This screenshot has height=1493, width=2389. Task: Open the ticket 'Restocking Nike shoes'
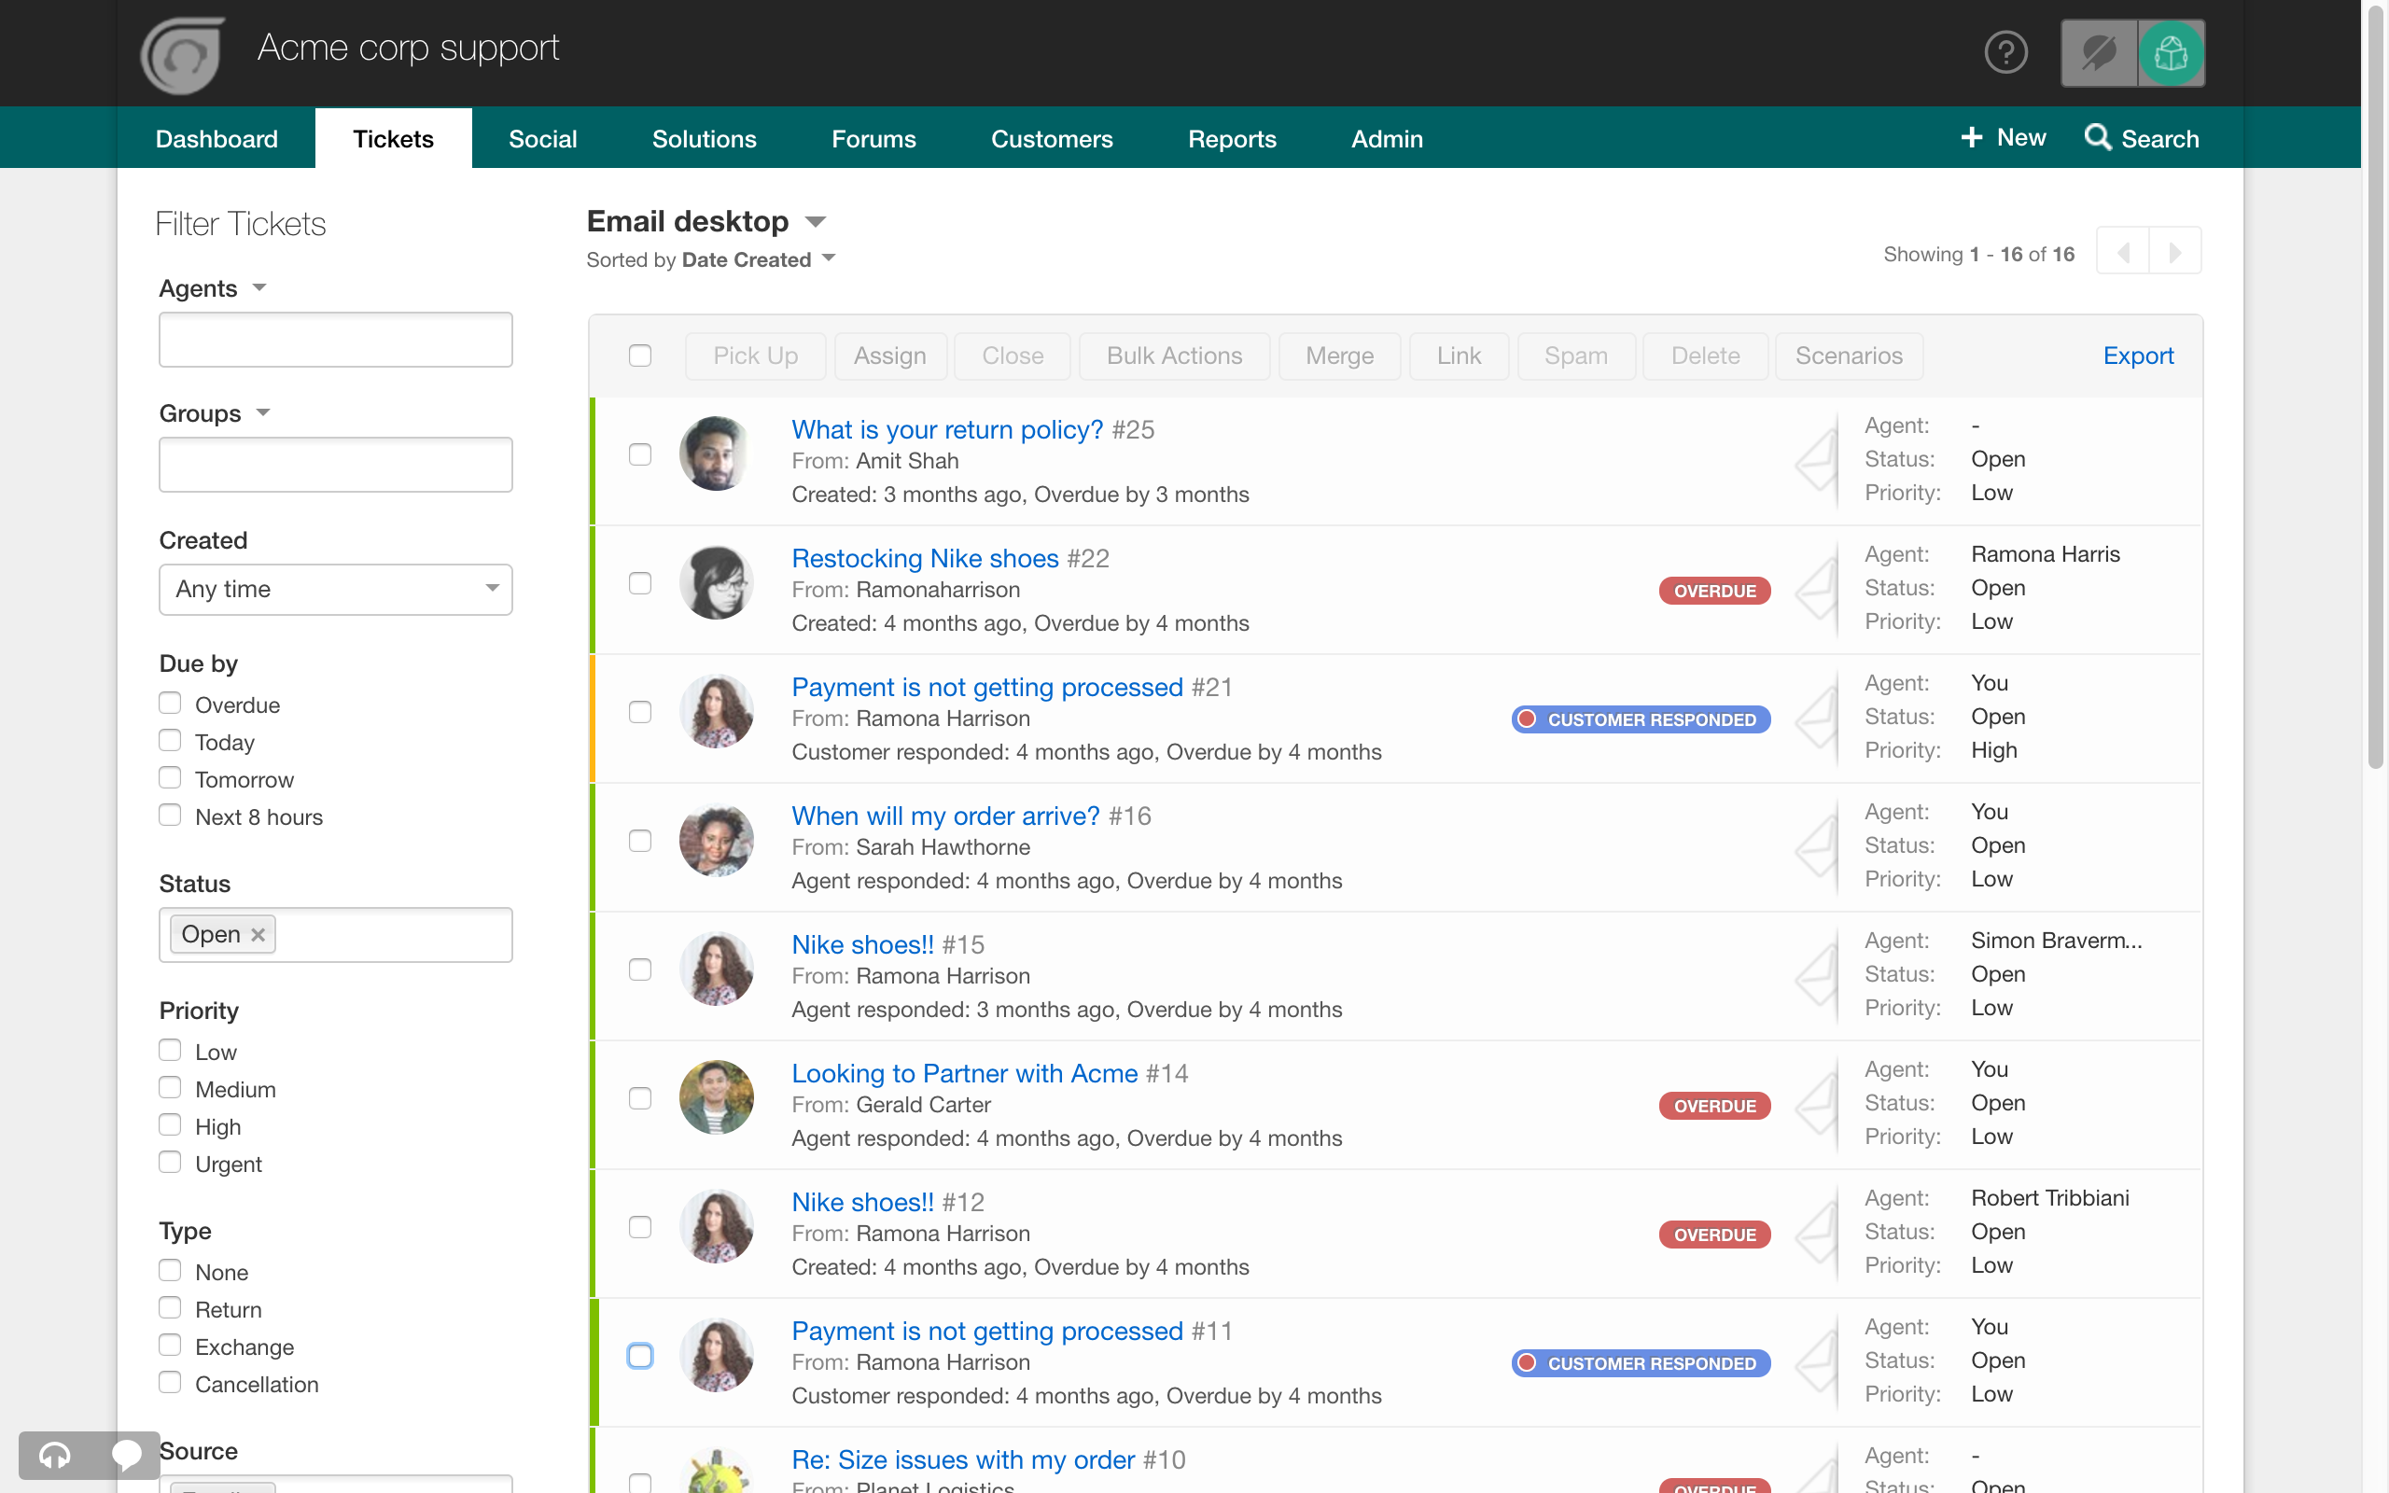click(x=924, y=558)
